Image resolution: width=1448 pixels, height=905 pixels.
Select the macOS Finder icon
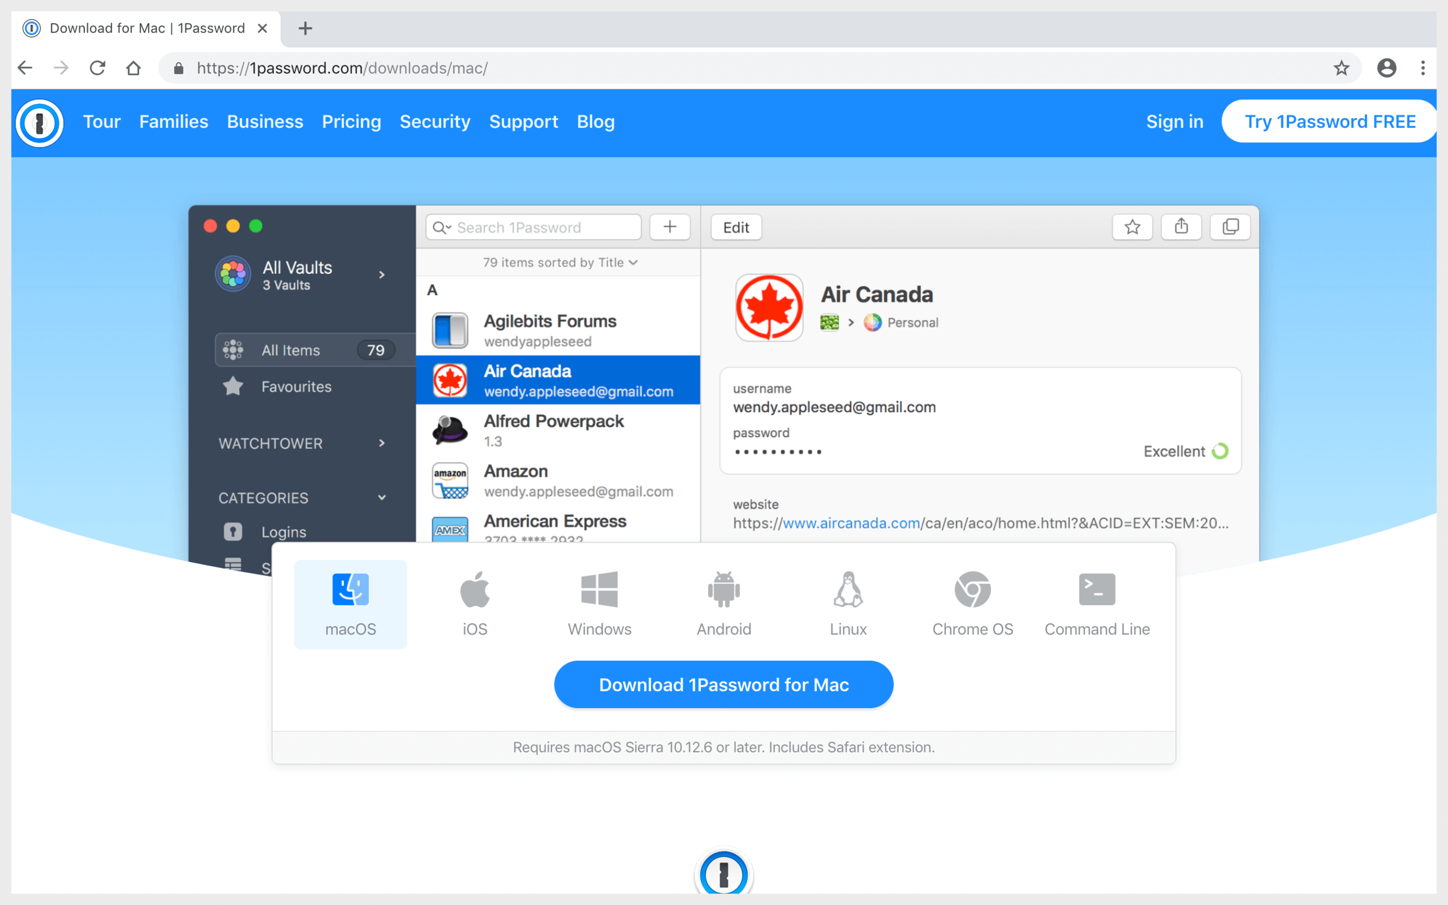(x=350, y=589)
